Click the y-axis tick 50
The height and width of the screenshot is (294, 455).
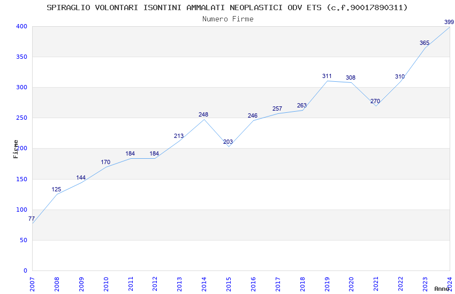point(24,240)
